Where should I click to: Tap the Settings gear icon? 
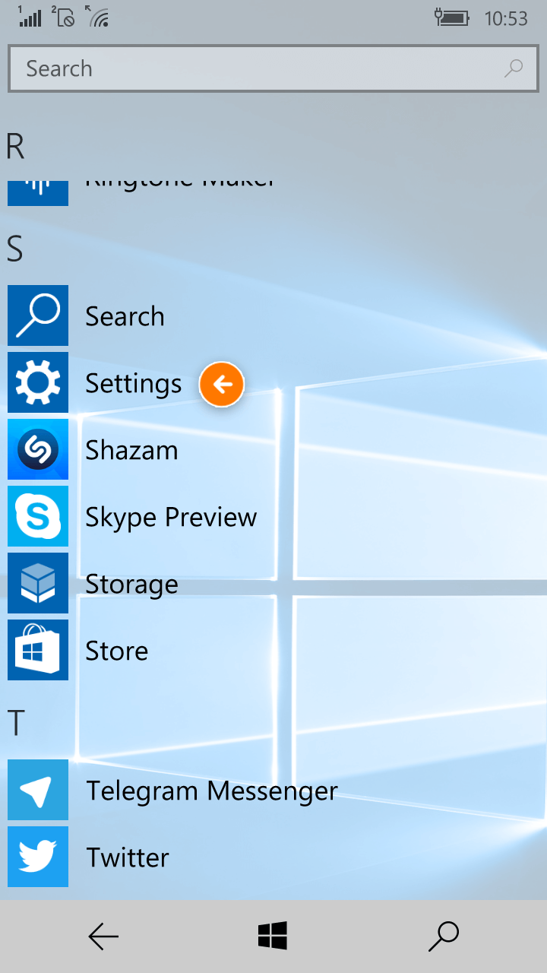[x=38, y=382]
